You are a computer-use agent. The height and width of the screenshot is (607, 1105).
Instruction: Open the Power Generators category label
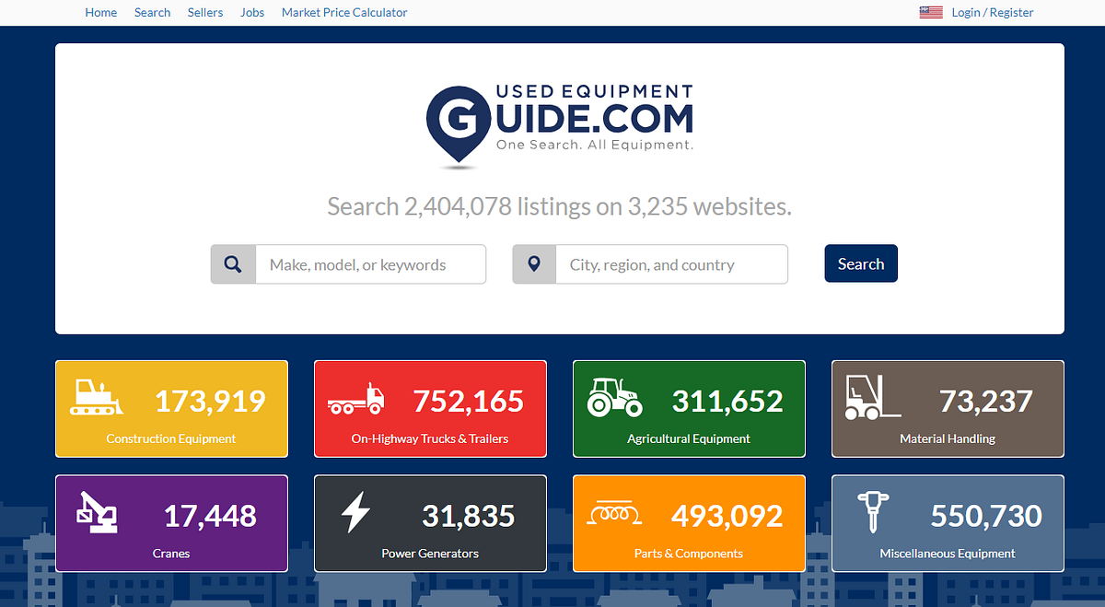pyautogui.click(x=430, y=554)
